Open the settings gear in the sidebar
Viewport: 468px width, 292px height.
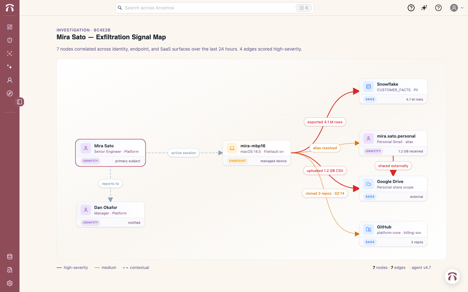pos(10,283)
